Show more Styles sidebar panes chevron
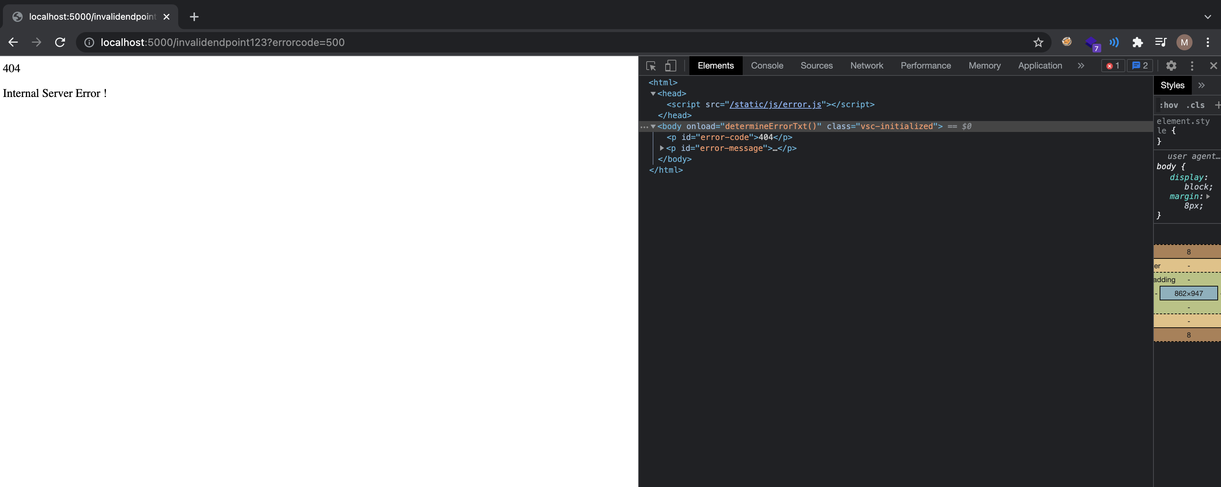This screenshot has width=1221, height=487. click(x=1201, y=86)
